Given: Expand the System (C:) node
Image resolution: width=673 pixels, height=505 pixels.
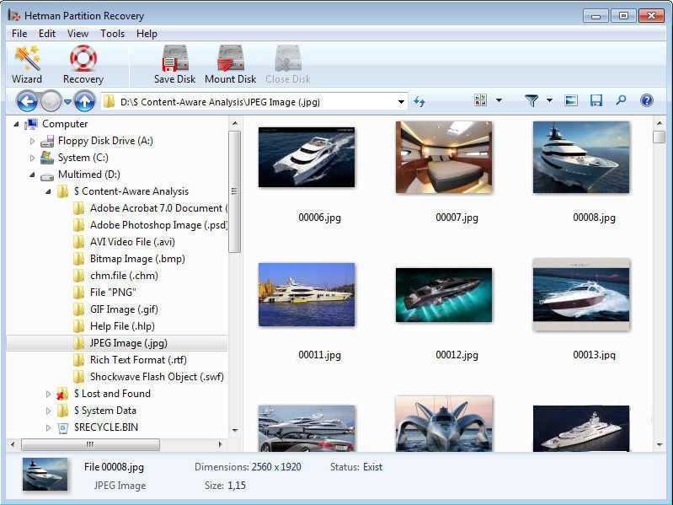Looking at the screenshot, I should coord(32,158).
